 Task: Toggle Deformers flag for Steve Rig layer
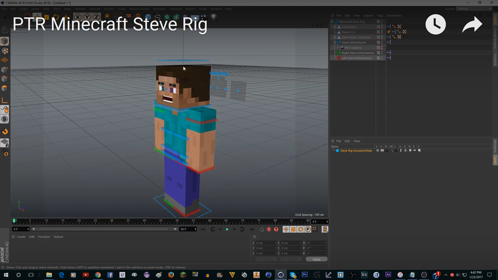pos(410,150)
